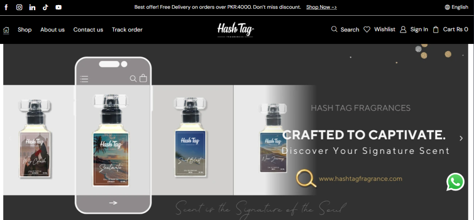The image size is (474, 220).
Task: Go to home via house icon
Action: pyautogui.click(x=6, y=30)
